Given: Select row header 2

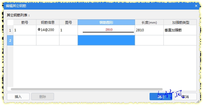Looking at the screenshot, I should 10,40.
